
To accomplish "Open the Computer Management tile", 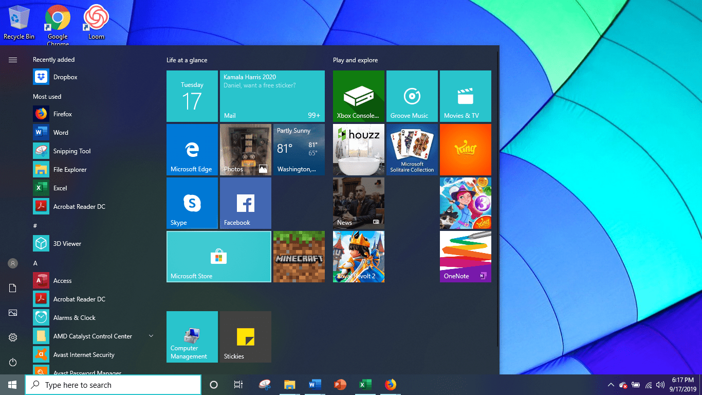I will tap(192, 337).
